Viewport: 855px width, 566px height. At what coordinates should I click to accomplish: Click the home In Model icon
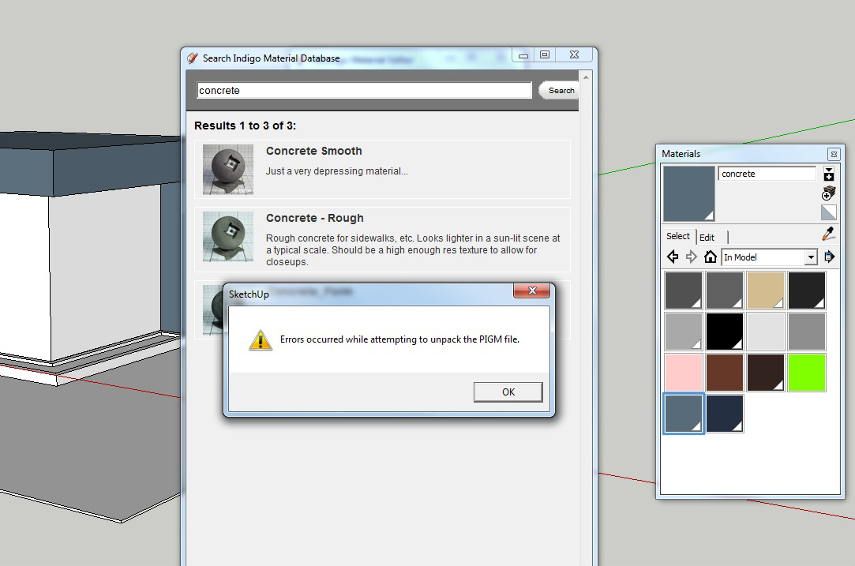point(711,257)
